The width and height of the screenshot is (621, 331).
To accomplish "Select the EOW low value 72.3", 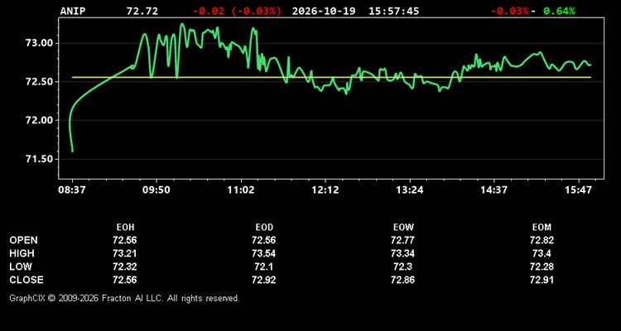I will [402, 266].
